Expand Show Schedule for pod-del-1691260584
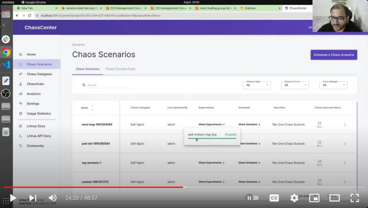This screenshot has width=368, height=208. 250,144
